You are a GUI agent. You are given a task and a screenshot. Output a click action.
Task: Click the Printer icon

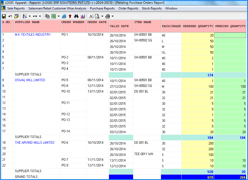pos(108,16)
